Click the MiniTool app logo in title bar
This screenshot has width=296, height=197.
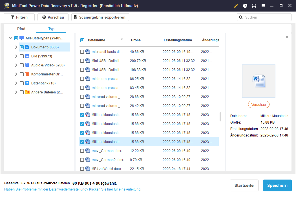point(7,6)
